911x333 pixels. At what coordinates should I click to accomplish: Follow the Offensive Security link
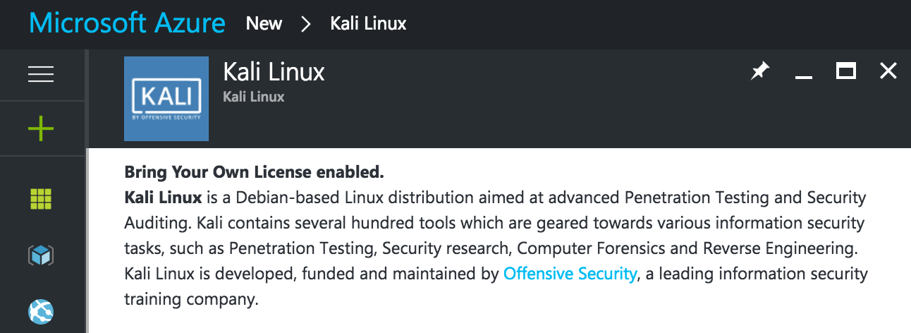[570, 274]
